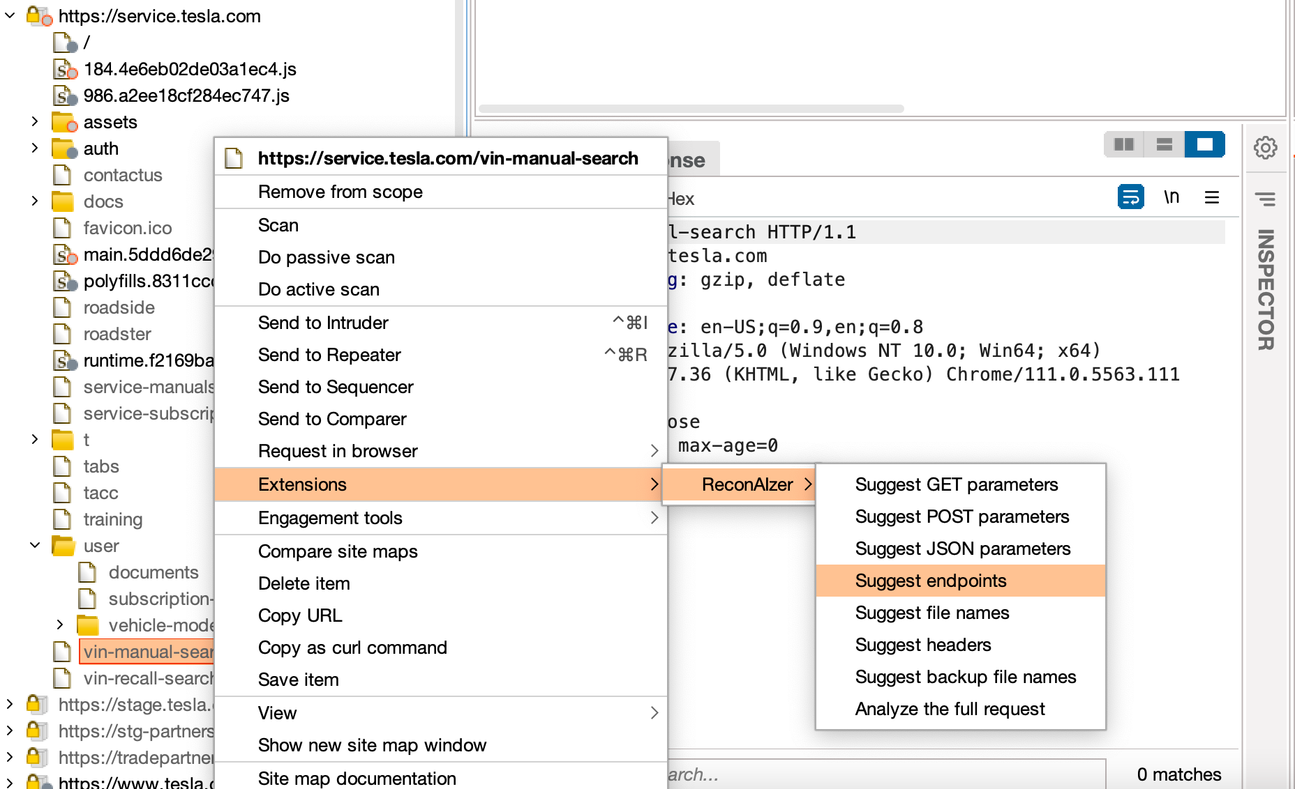Viewport: 1295px width, 789px height.
Task: Click Copy as curl command
Action: tap(352, 648)
